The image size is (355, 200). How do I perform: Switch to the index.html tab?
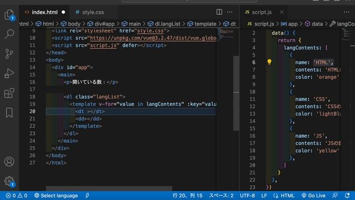(x=44, y=12)
